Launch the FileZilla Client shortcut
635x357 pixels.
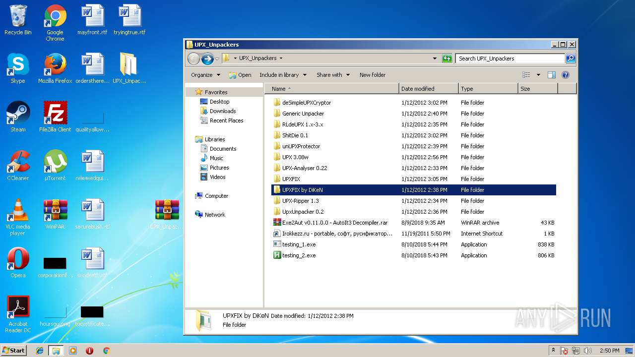tap(55, 118)
